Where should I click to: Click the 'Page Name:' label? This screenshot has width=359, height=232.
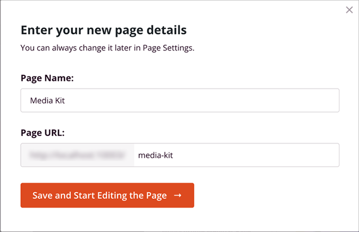(47, 78)
